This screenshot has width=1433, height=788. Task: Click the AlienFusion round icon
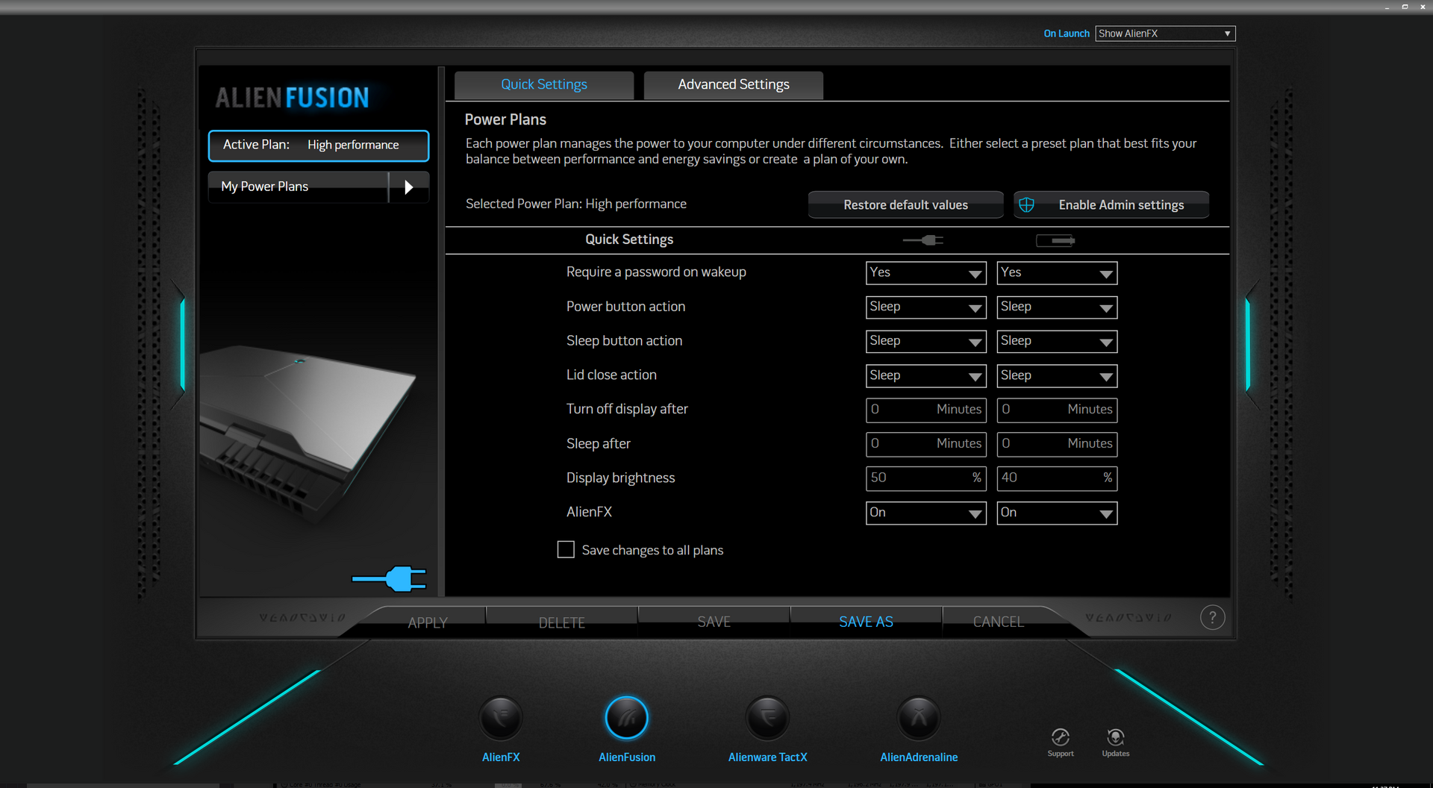pos(626,718)
